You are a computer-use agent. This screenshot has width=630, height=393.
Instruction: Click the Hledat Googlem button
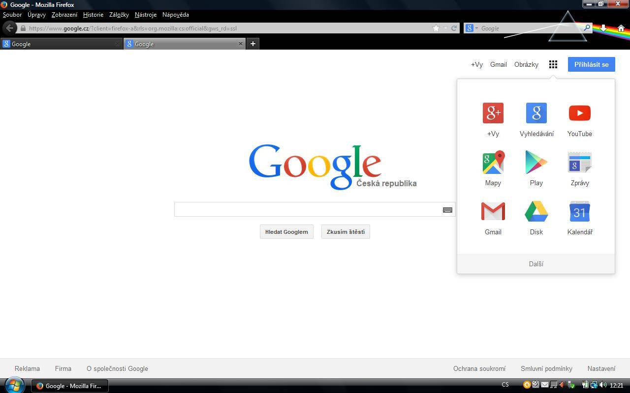point(286,232)
